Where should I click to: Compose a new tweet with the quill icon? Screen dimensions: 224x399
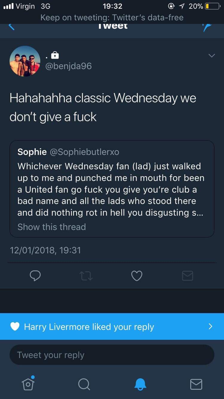(x=207, y=27)
